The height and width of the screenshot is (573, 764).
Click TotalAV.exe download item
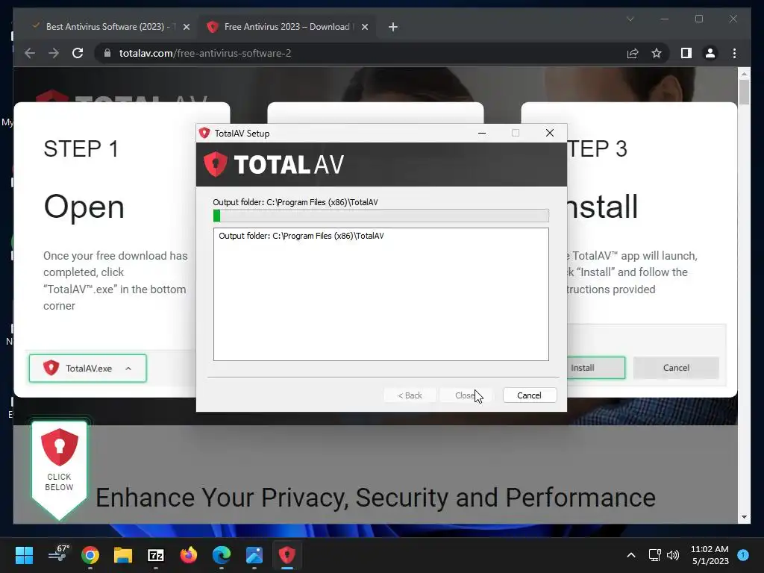coord(88,369)
